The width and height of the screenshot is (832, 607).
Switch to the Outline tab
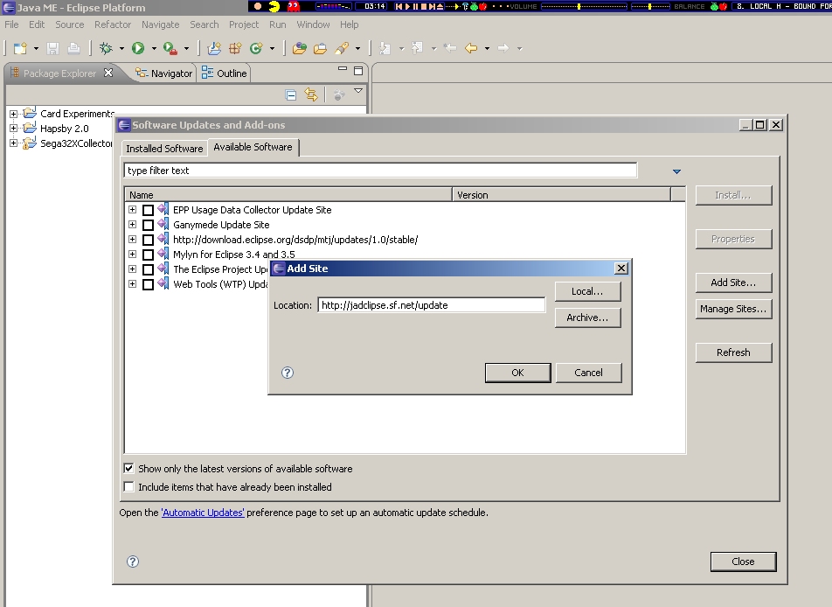point(225,73)
